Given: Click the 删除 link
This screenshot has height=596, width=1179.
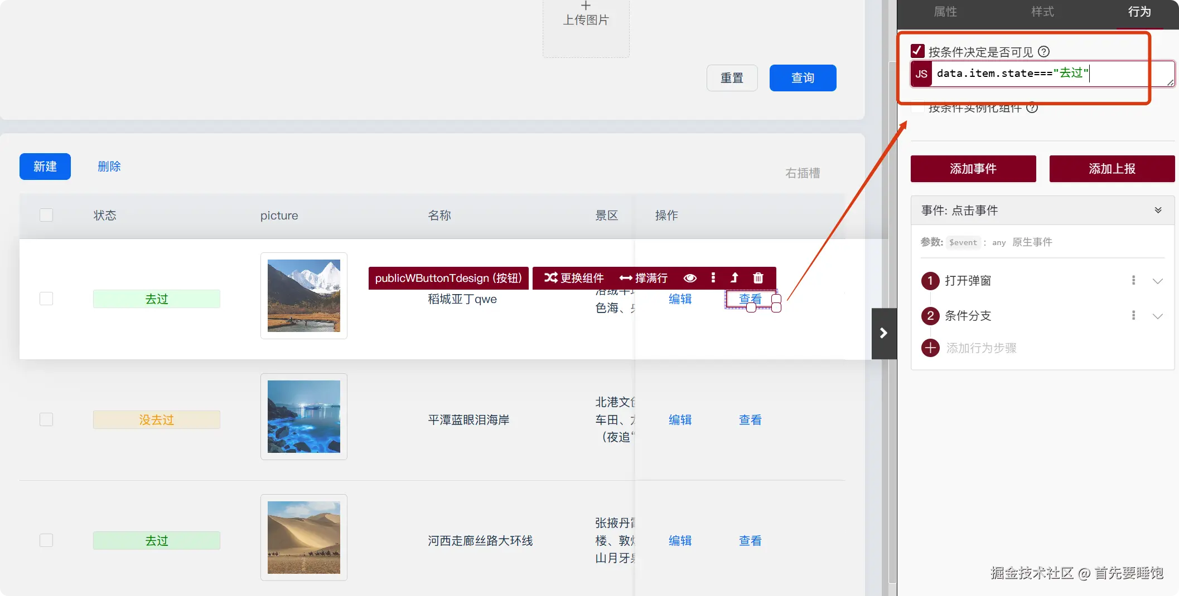Looking at the screenshot, I should pyautogui.click(x=109, y=167).
